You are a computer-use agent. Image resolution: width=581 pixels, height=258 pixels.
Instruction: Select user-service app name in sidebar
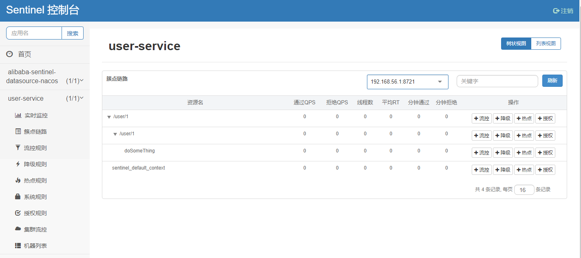coord(26,98)
